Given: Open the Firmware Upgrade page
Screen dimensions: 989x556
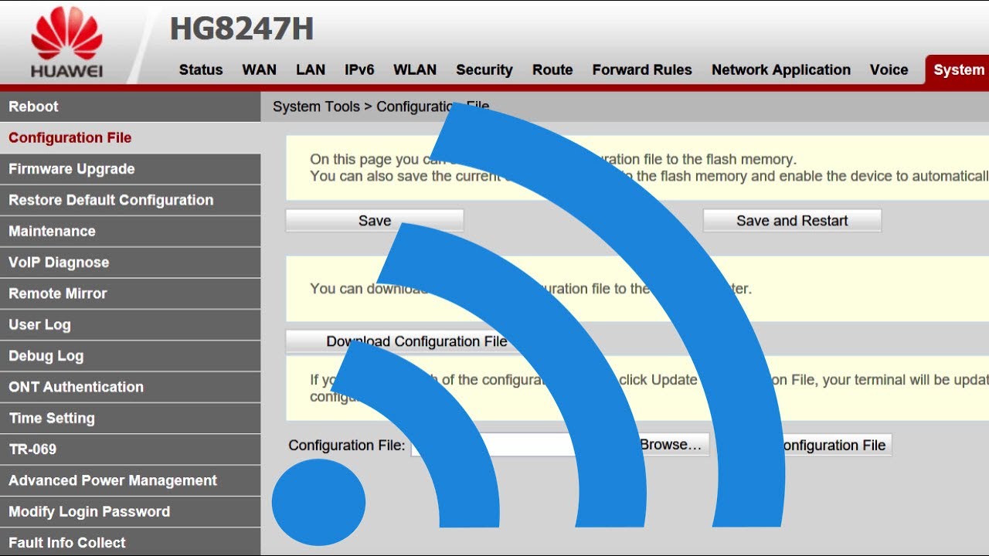Looking at the screenshot, I should [130, 169].
